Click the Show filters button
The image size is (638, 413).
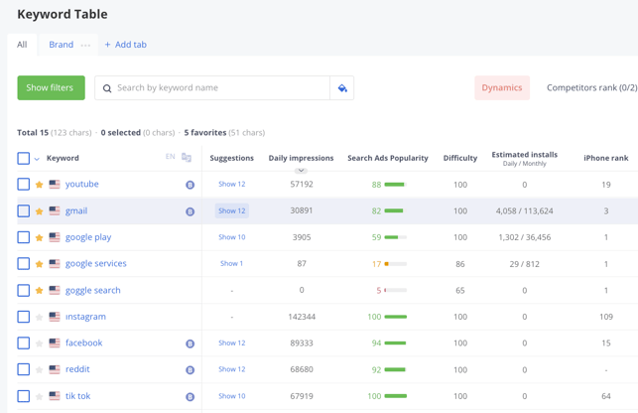(x=51, y=87)
